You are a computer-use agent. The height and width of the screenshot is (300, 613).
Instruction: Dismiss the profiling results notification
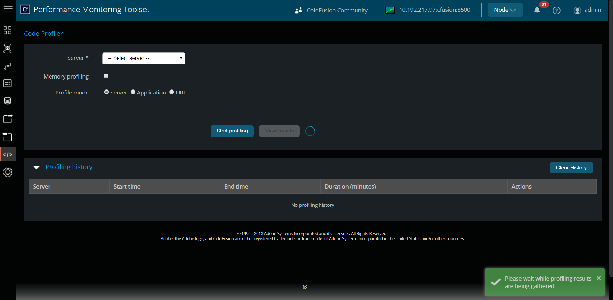[599, 278]
